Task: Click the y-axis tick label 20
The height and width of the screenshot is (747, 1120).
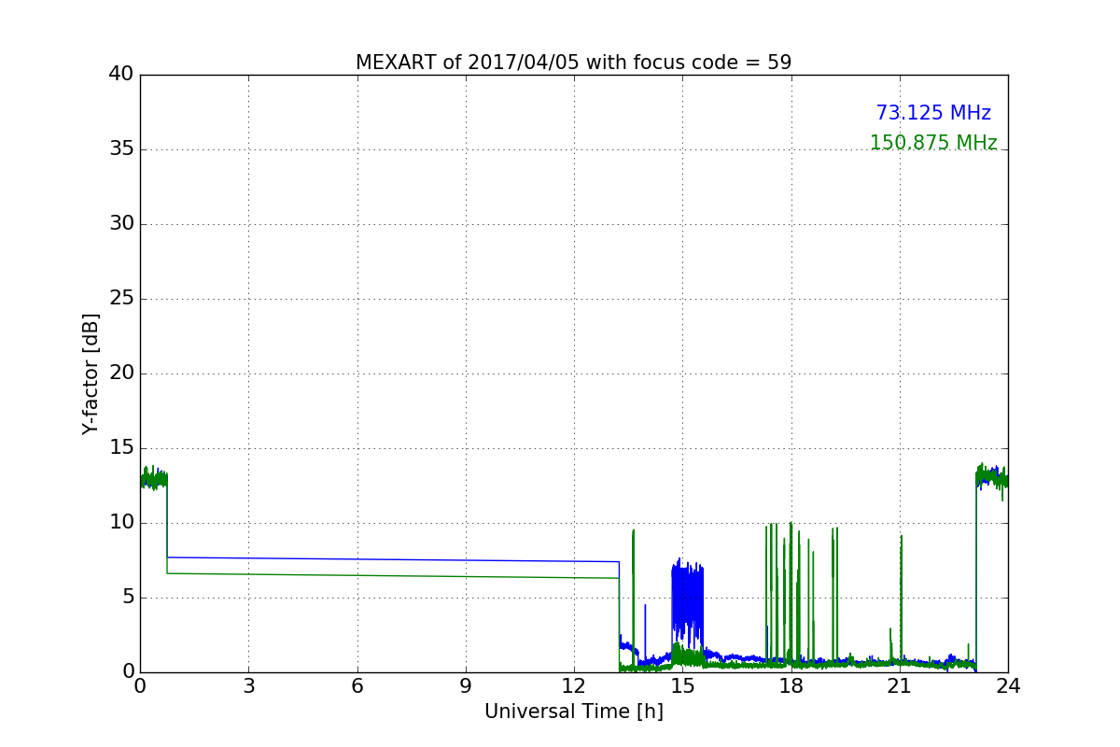Action: pyautogui.click(x=120, y=373)
